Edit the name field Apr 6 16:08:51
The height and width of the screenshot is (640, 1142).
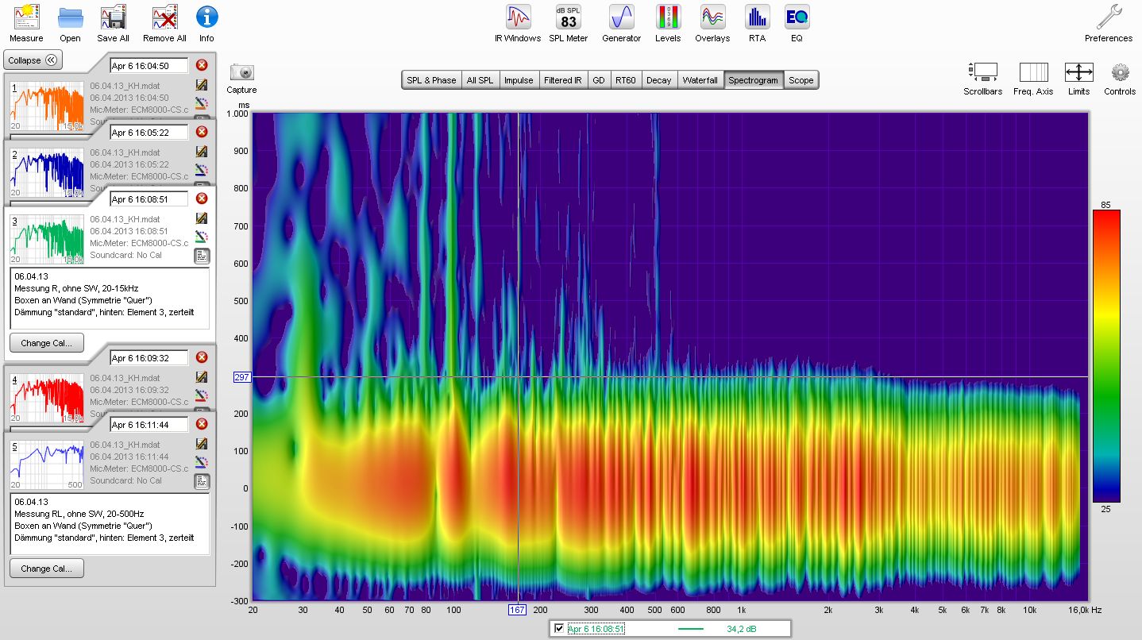pos(149,199)
